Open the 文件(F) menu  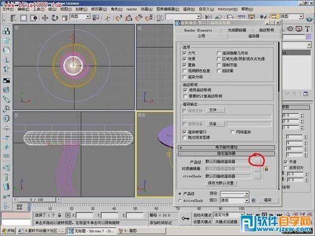pyautogui.click(x=8, y=9)
